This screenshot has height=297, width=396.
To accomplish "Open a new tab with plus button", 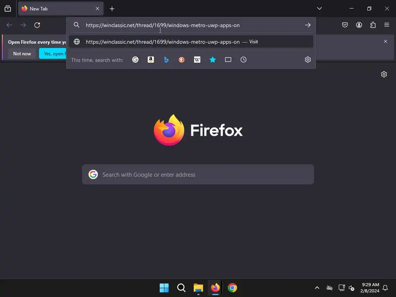I will pos(112,9).
